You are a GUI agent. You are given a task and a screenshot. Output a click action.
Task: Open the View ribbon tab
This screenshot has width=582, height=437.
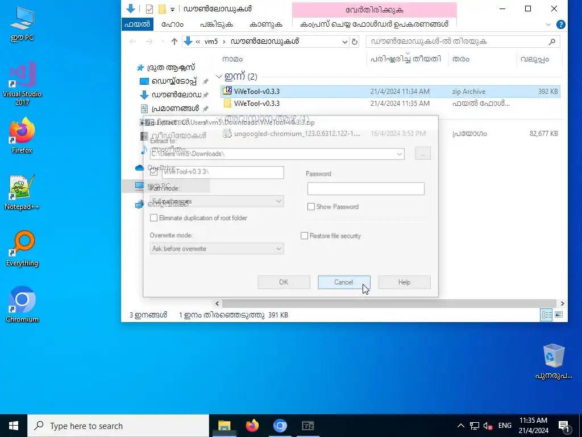[x=266, y=24]
